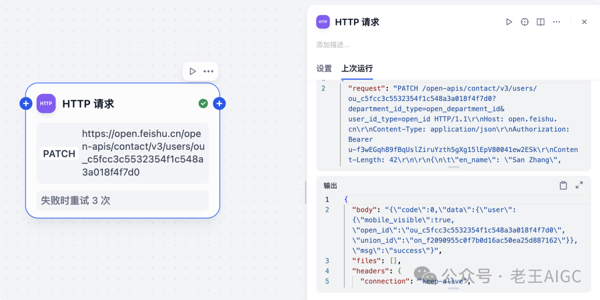600x300 pixels.
Task: Grab the input block's bottom resize handle
Action: pos(453,167)
